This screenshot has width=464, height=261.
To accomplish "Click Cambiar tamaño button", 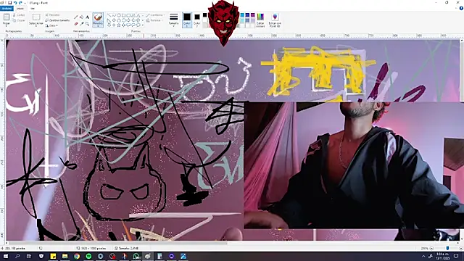I will pyautogui.click(x=58, y=20).
